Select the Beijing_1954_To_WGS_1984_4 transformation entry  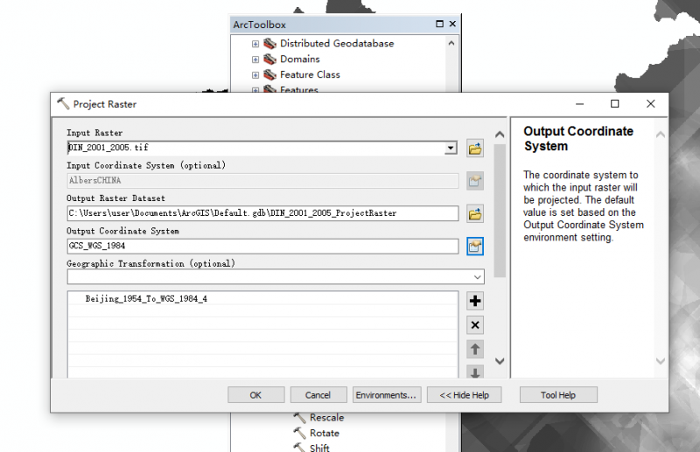point(146,299)
